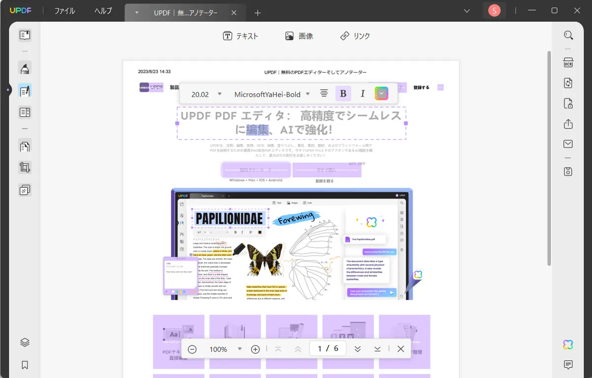The image size is (592, 378).
Task: Open the ファイル menu
Action: [x=65, y=11]
